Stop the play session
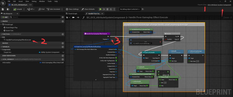 107,9
